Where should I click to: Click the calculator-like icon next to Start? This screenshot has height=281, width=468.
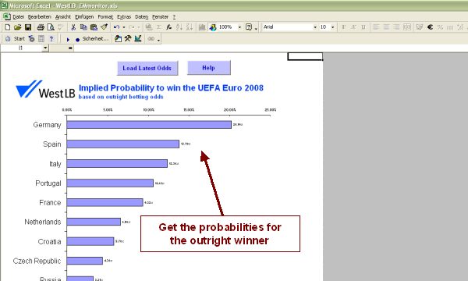tap(41, 39)
